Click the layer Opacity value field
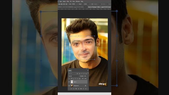Screen dimensions: 169x95 [85, 76]
